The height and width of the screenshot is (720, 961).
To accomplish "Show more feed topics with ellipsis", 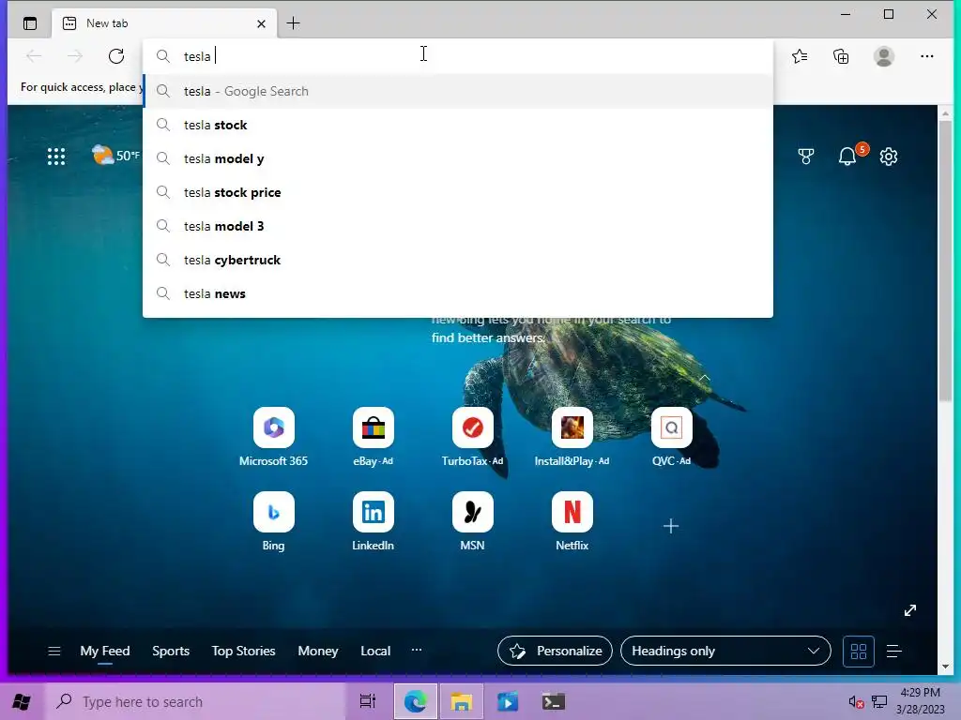I will tap(416, 650).
